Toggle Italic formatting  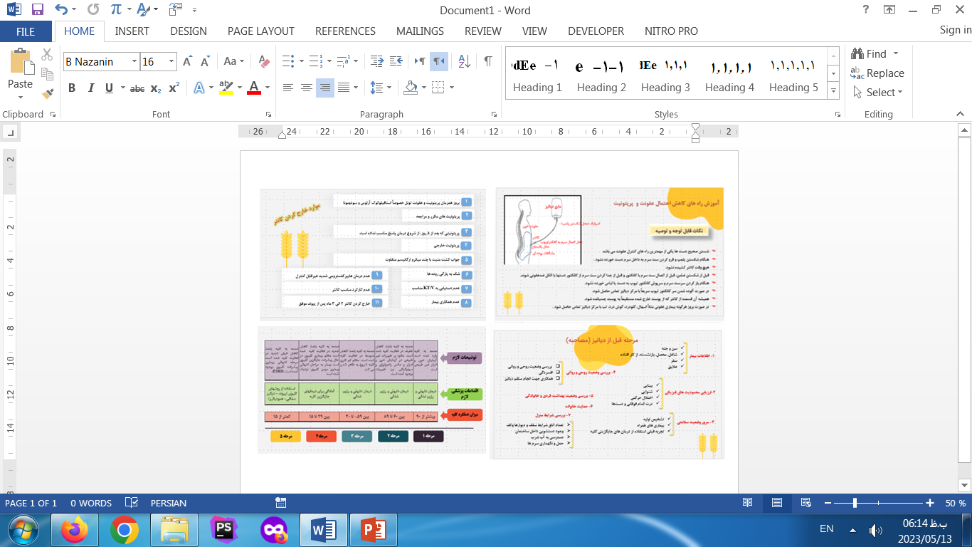[90, 88]
